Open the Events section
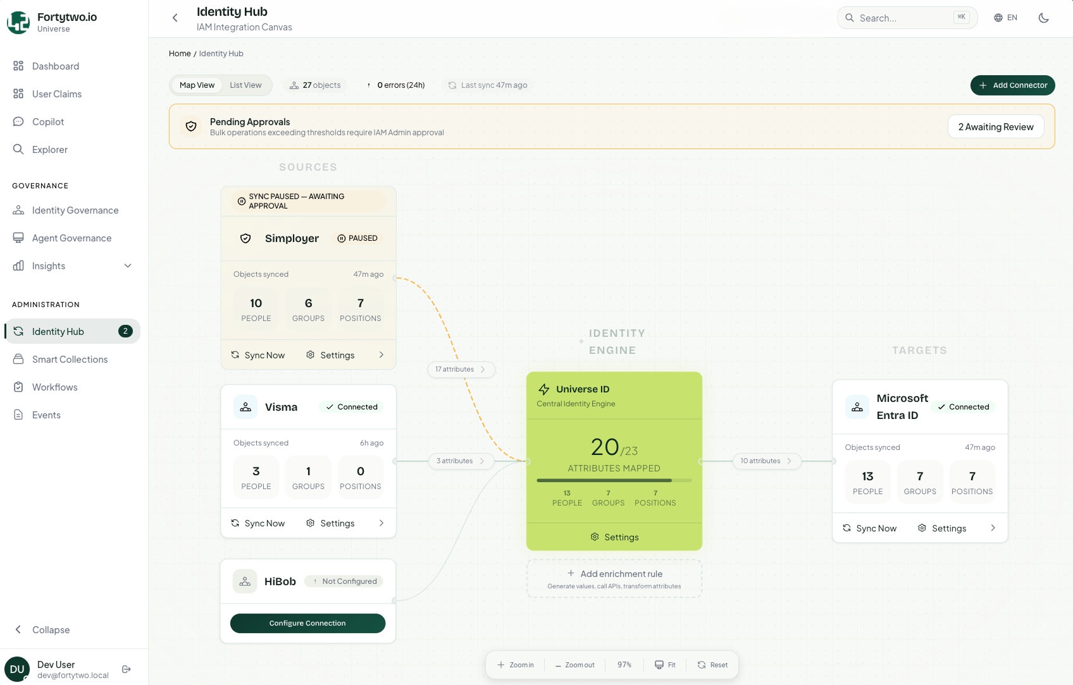The width and height of the screenshot is (1073, 685). (46, 415)
